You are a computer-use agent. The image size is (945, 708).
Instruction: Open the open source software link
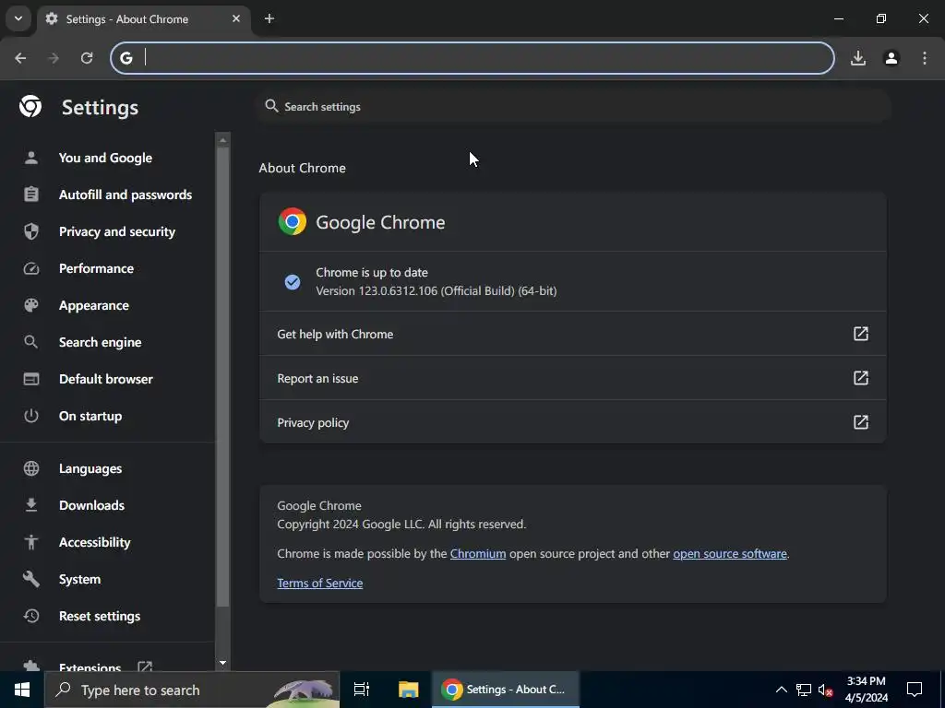tap(730, 553)
